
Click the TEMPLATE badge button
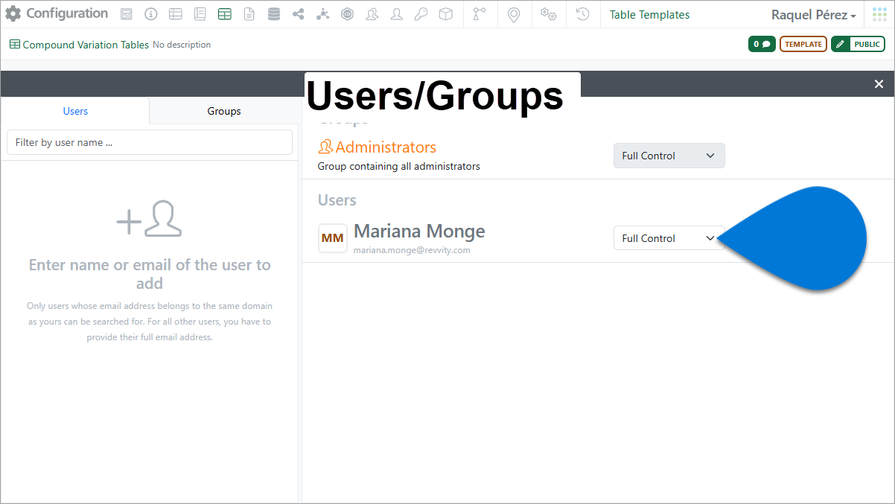(x=803, y=44)
